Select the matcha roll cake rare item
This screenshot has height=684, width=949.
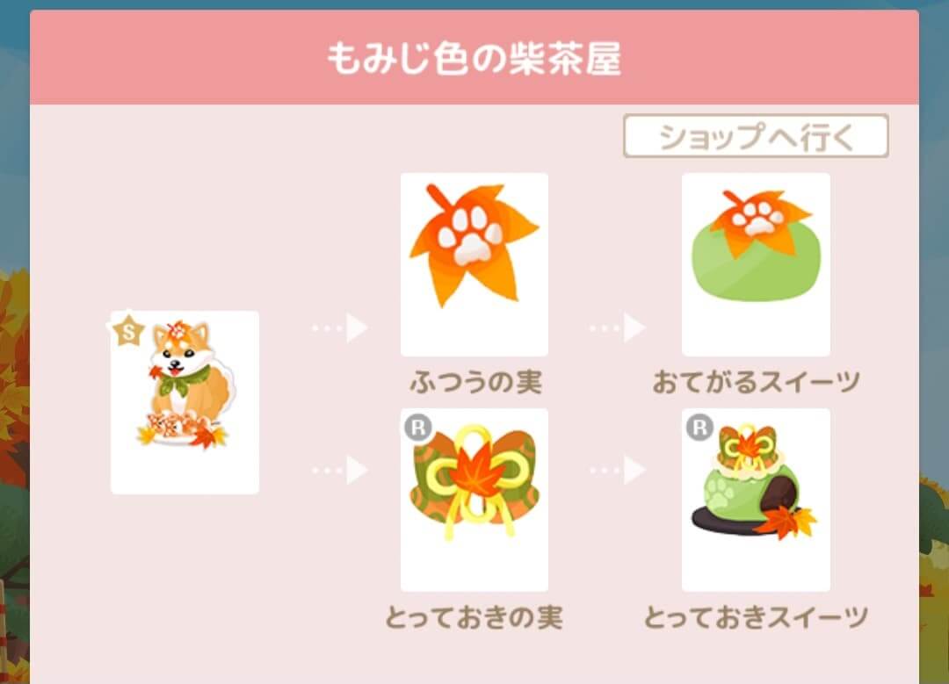coord(756,500)
